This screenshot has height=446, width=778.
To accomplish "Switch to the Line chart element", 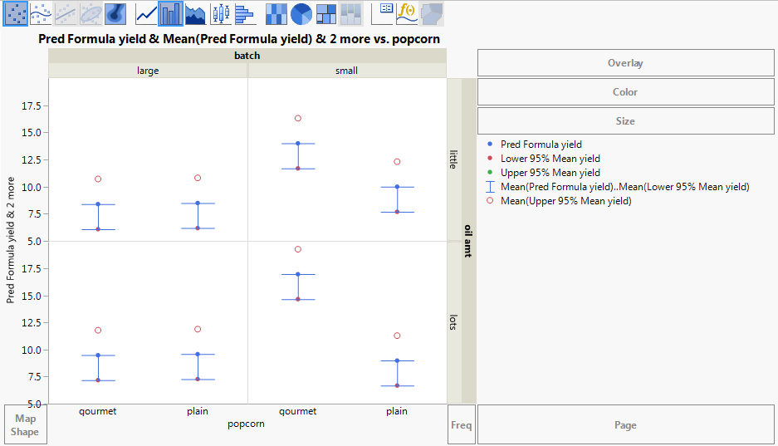I will (146, 13).
